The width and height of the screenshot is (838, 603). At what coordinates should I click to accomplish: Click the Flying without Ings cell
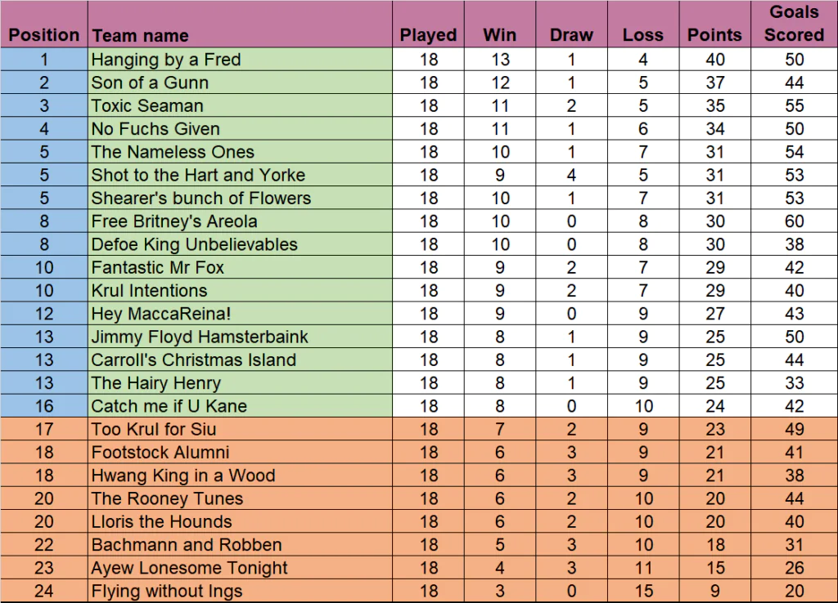tap(240, 591)
